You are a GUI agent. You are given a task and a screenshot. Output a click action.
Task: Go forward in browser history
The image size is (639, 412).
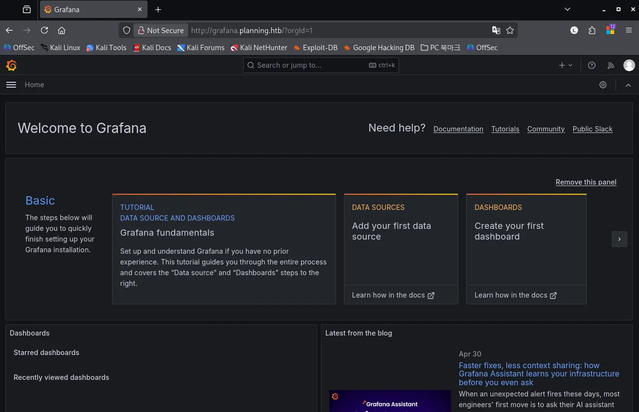[x=27, y=30]
